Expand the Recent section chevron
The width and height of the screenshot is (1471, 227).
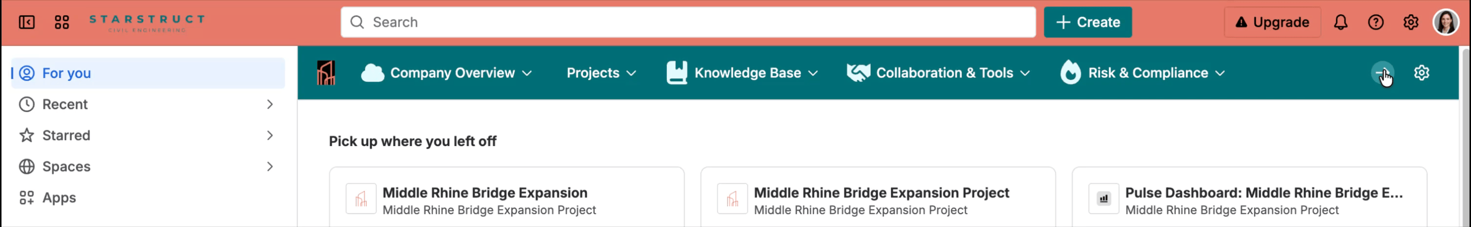click(270, 104)
